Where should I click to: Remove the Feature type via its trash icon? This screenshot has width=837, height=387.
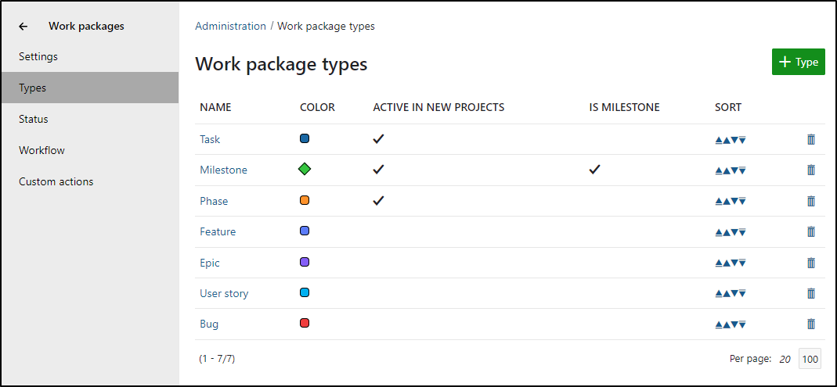(x=811, y=232)
